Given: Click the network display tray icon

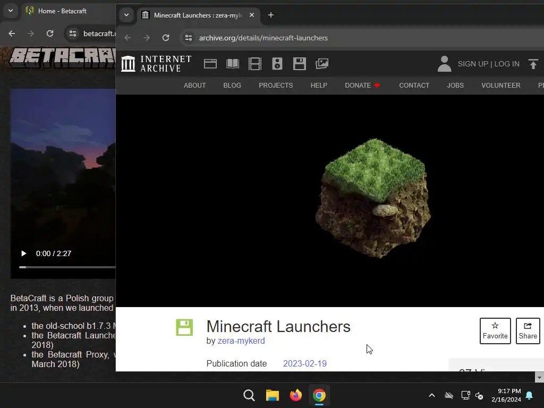Looking at the screenshot, I should coord(465,395).
